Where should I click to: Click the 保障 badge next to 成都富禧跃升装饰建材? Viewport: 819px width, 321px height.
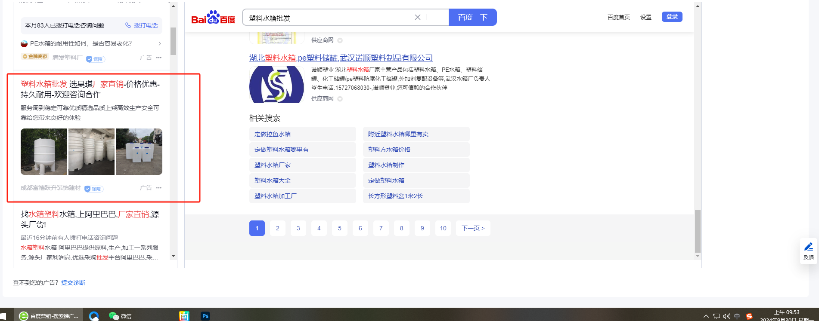click(x=94, y=189)
